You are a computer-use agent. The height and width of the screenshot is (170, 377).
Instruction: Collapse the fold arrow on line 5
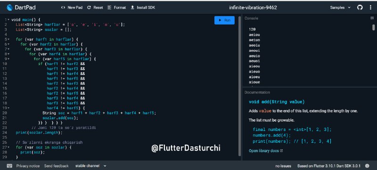tap(8, 39)
